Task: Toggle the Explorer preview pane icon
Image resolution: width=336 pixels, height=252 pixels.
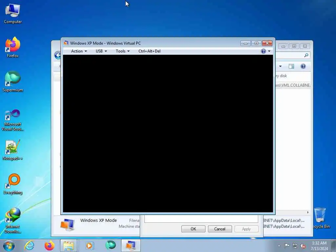Action: pyautogui.click(x=291, y=66)
